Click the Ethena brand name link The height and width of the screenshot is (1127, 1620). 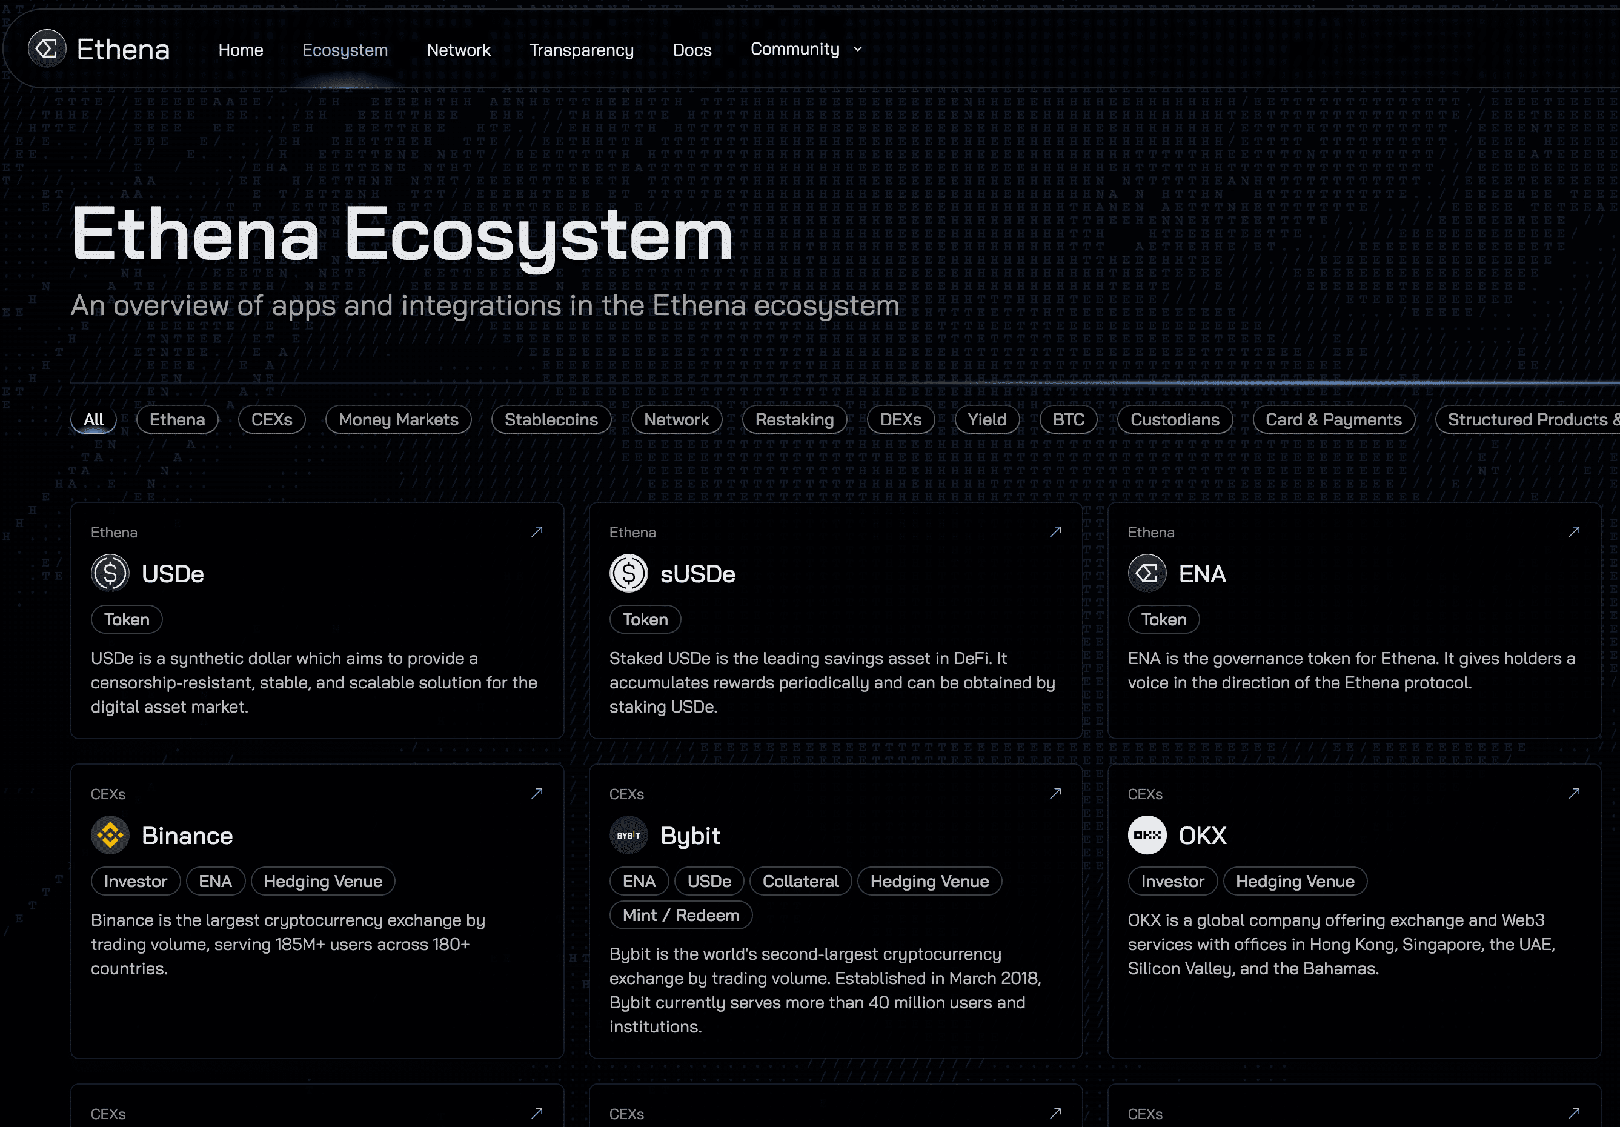click(124, 50)
